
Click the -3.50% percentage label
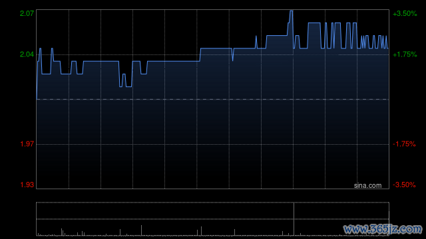[404, 185]
